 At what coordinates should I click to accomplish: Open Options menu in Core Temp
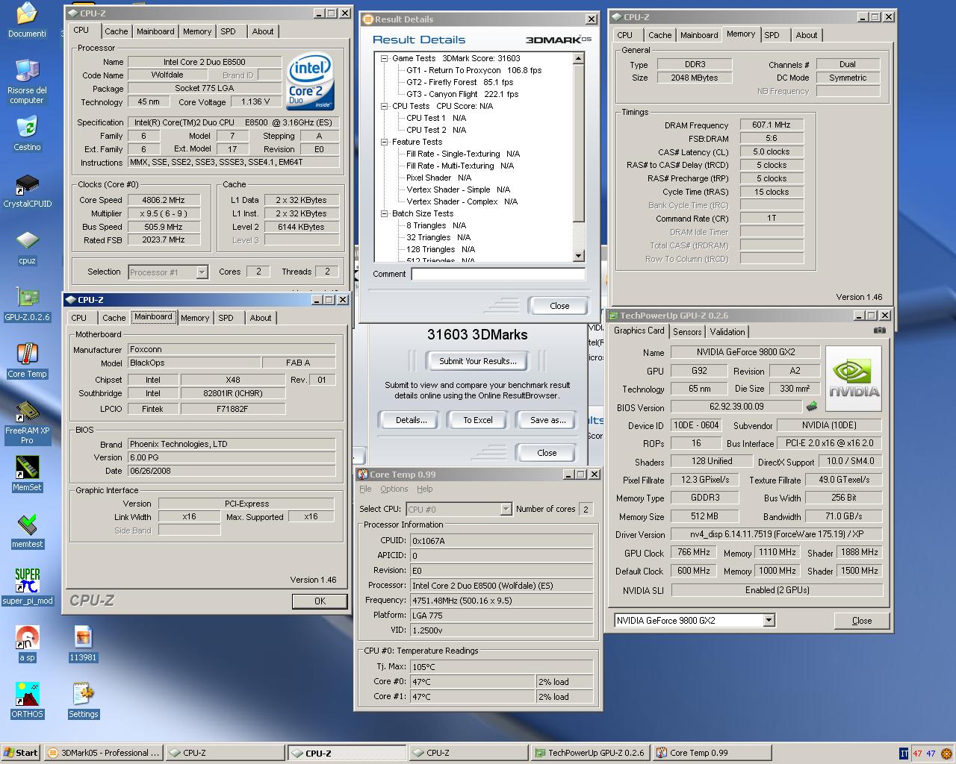394,489
